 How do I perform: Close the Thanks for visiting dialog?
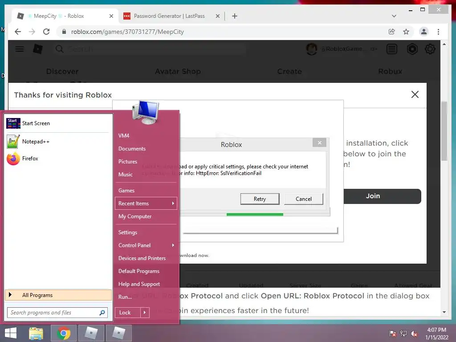point(415,94)
